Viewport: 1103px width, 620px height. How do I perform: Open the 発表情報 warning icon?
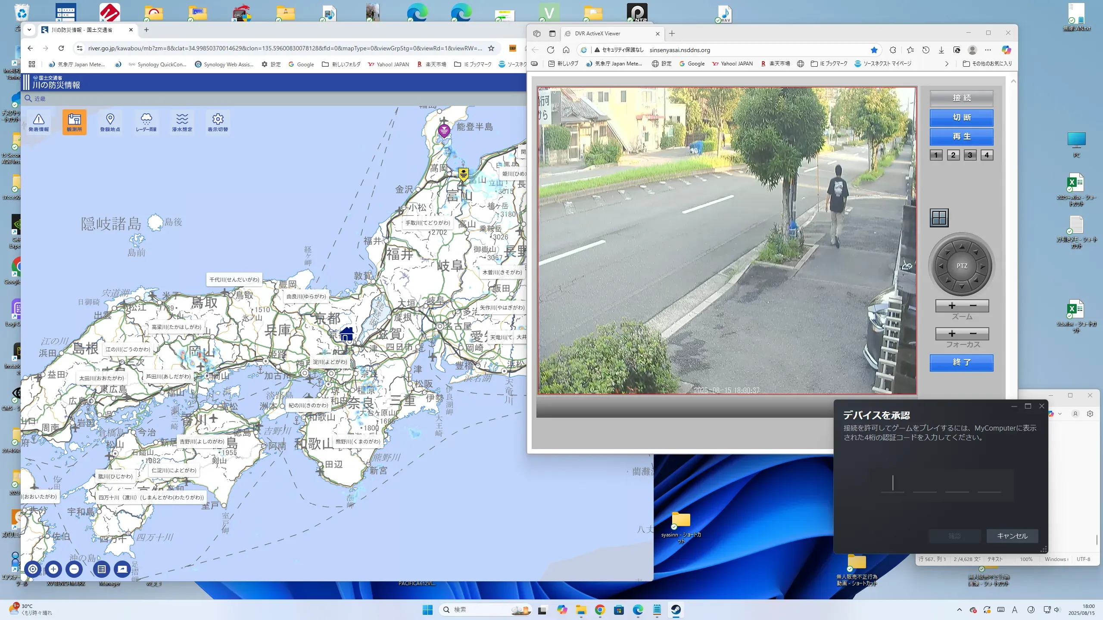click(x=39, y=122)
